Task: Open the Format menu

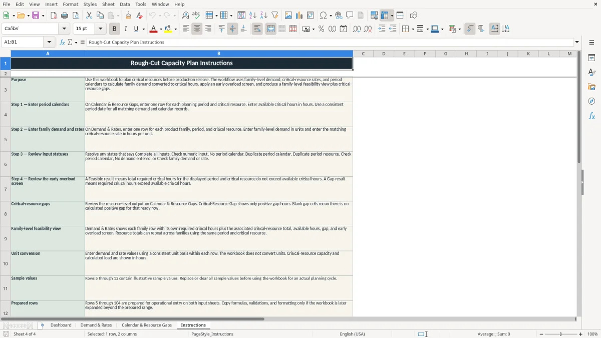Action: click(70, 4)
